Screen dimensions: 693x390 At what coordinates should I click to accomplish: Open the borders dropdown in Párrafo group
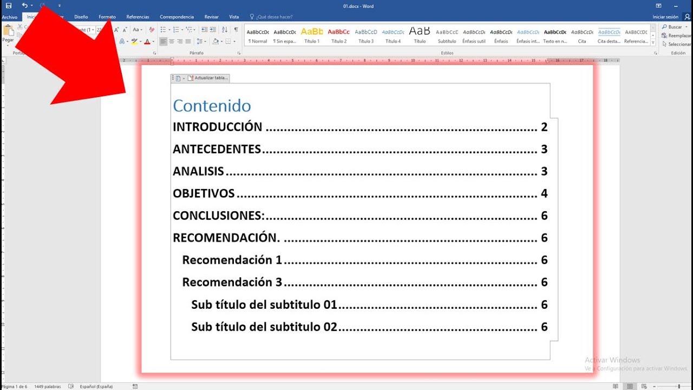tap(234, 41)
